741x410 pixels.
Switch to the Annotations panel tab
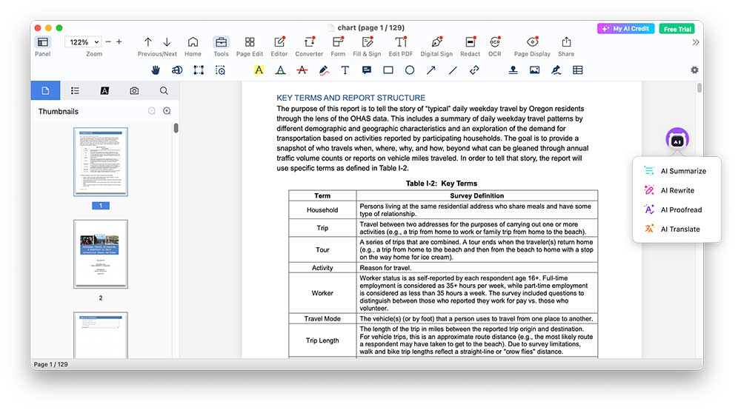tap(104, 90)
